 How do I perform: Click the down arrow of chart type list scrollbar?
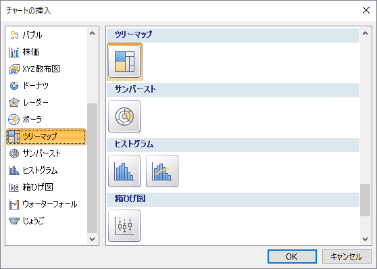point(92,239)
